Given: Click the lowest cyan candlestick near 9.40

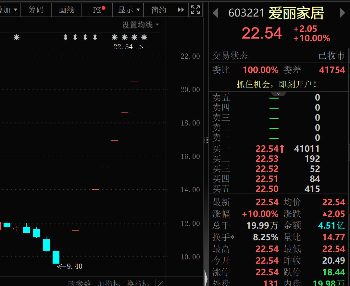Looking at the screenshot, I should coord(56,257).
